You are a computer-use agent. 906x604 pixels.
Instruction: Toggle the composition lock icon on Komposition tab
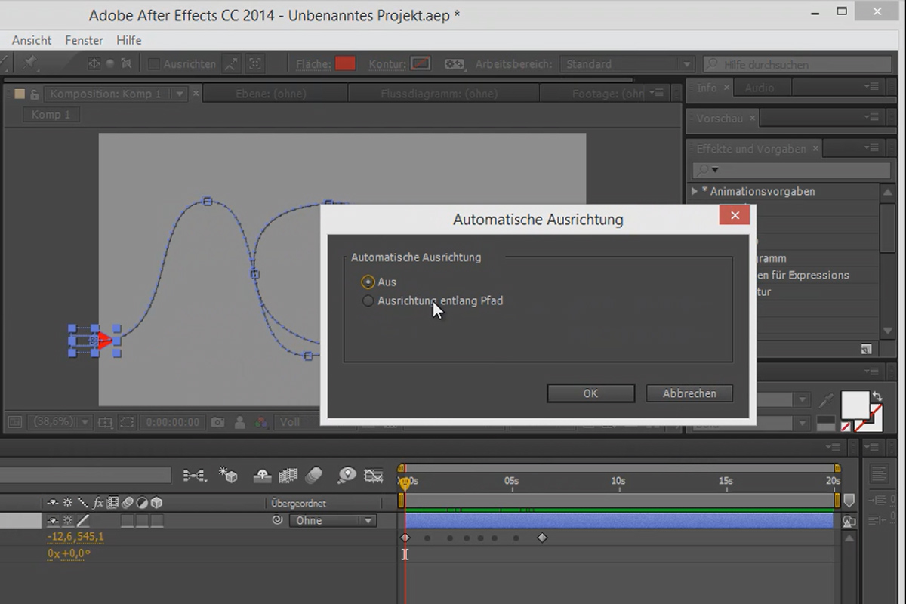click(35, 94)
